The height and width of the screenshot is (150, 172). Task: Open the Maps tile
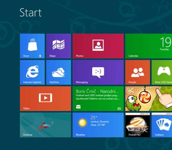pos(59,46)
